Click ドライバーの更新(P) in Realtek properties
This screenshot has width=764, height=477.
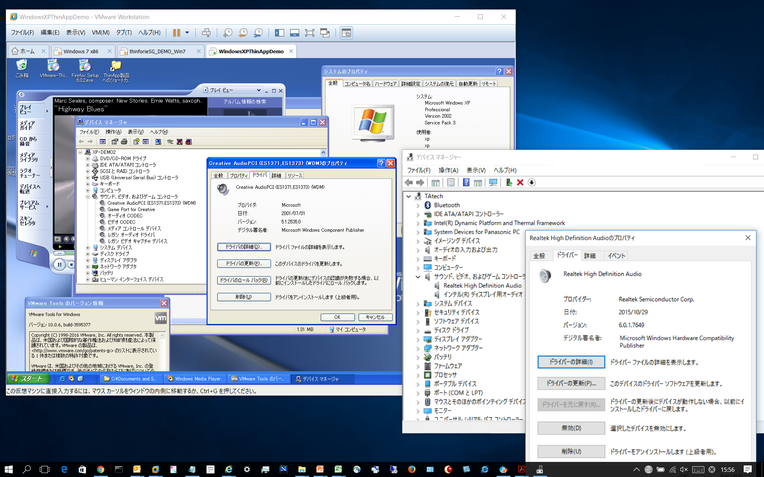(x=571, y=384)
